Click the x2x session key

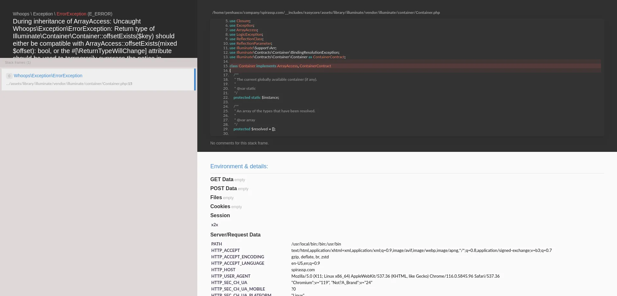[215, 225]
